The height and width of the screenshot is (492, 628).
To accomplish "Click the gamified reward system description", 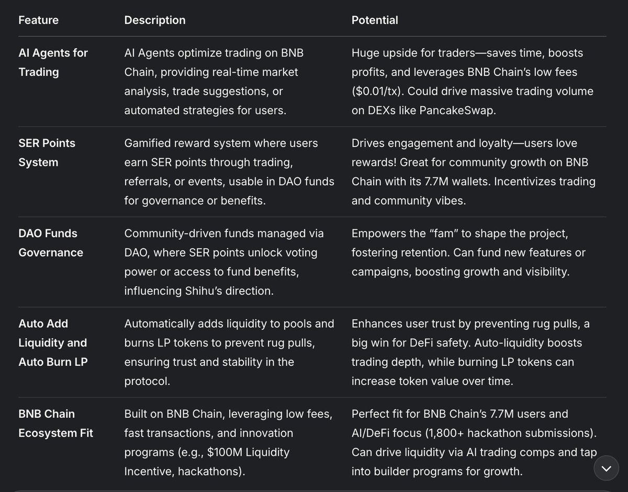I will click(229, 172).
